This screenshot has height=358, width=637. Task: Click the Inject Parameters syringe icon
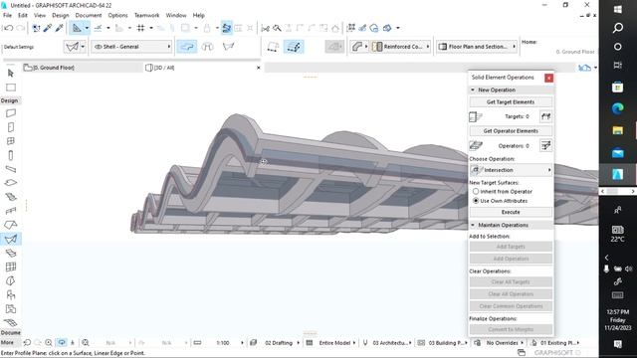pos(60,28)
